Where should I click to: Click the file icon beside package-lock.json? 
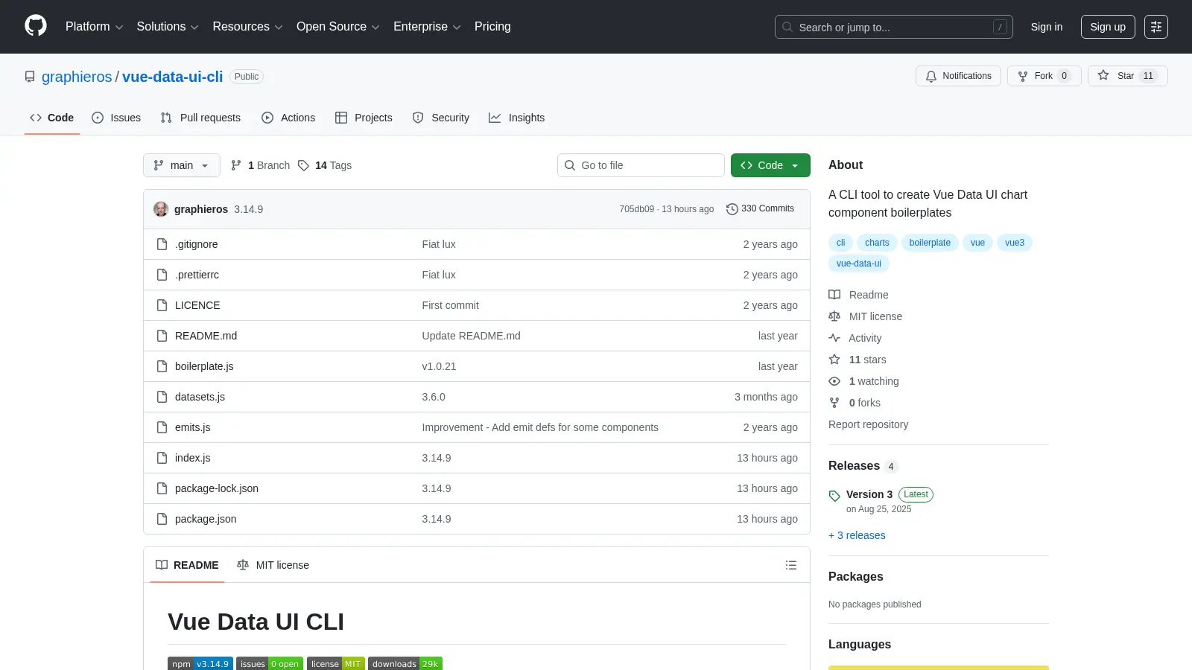tap(162, 488)
